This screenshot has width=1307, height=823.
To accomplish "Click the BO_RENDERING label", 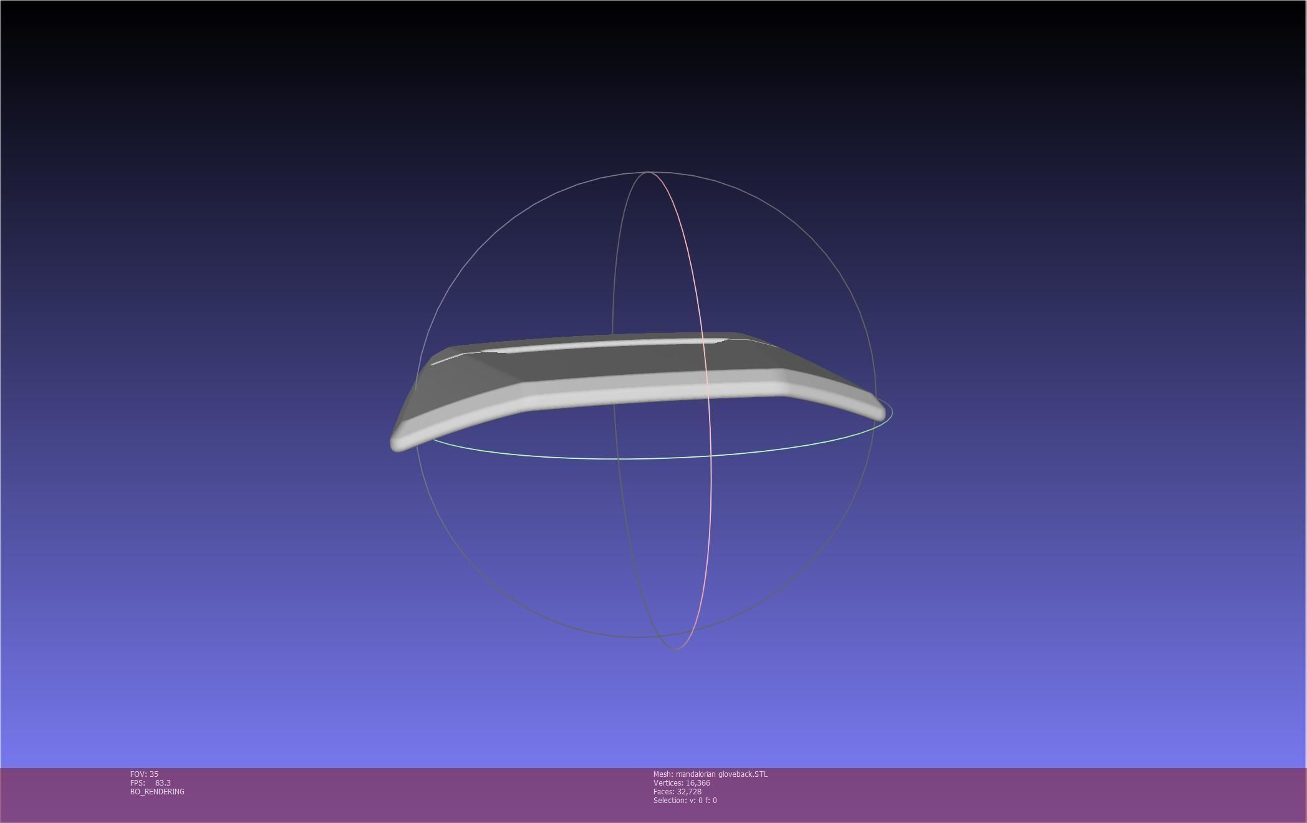I will point(157,791).
